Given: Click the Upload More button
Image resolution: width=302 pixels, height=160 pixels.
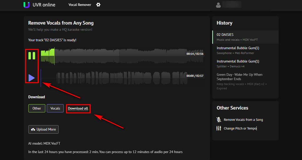Looking at the screenshot, I should pyautogui.click(x=43, y=129).
